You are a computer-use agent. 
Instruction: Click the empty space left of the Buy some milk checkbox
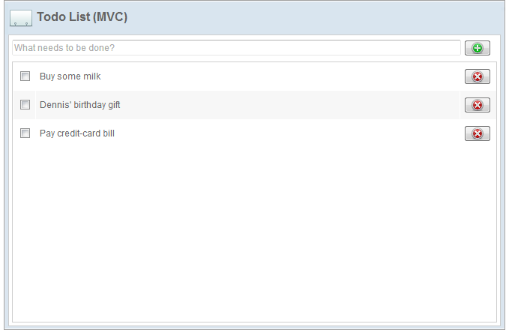[16, 76]
